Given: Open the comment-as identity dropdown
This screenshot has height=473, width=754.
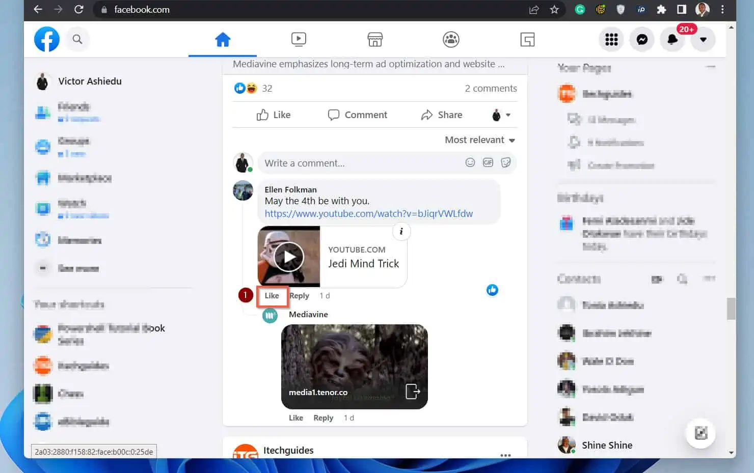Looking at the screenshot, I should (501, 115).
